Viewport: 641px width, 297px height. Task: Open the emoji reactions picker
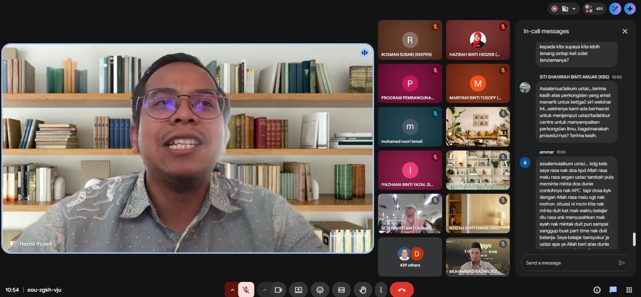320,290
